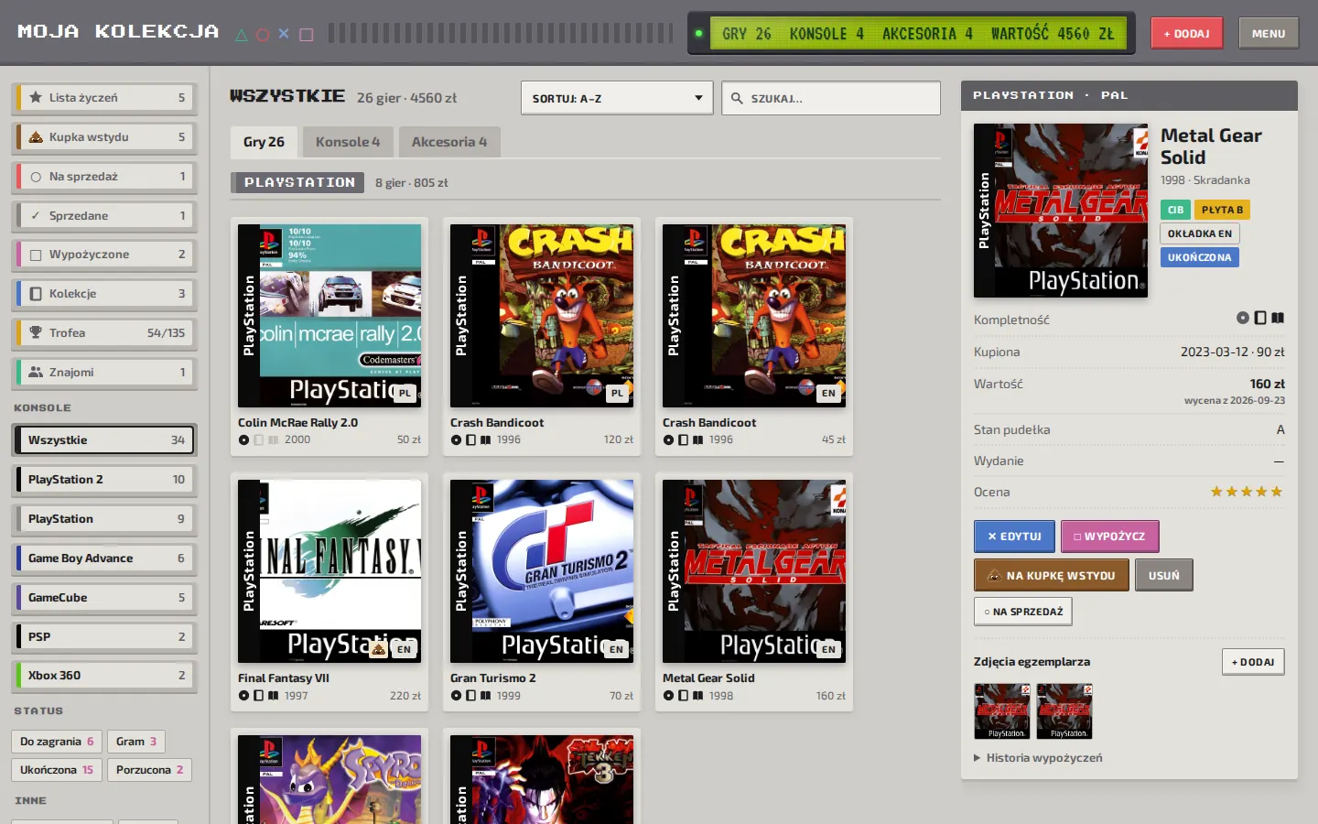Screen dimensions: 1318x824
Task: Switch to the Akcesoria 4 tab
Action: 449,142
